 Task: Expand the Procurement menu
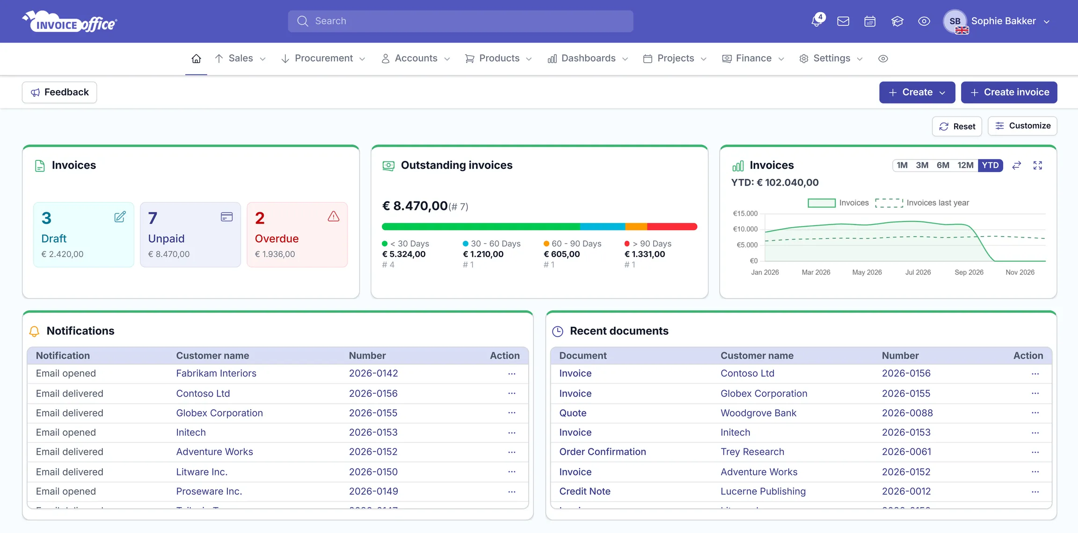click(323, 58)
